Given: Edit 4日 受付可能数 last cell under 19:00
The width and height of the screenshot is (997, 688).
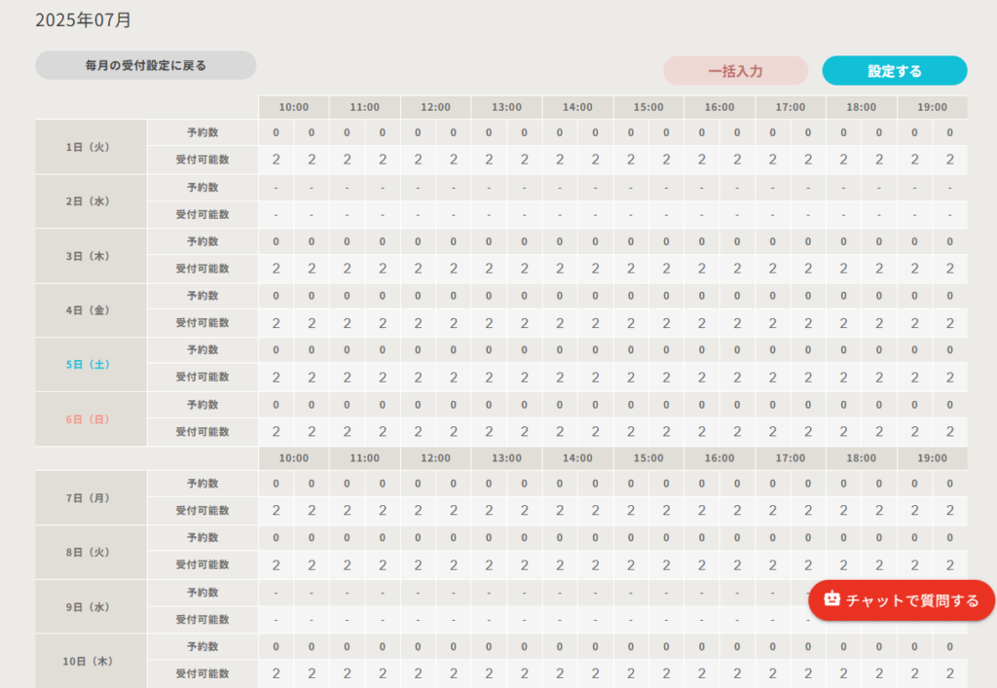Looking at the screenshot, I should point(950,323).
